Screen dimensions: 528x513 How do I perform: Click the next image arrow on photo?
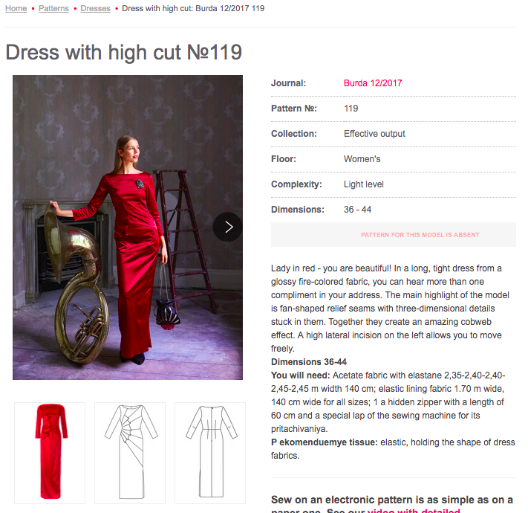[228, 227]
